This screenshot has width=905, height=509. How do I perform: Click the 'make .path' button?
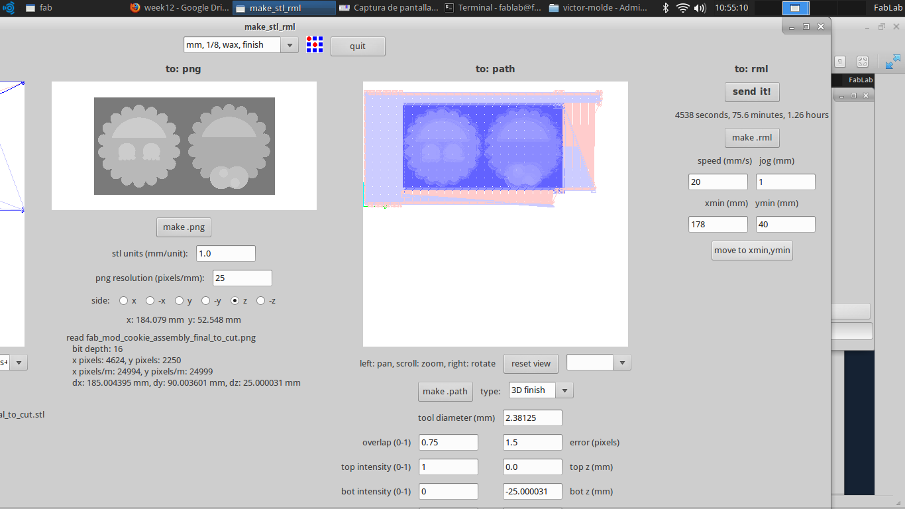pos(445,391)
